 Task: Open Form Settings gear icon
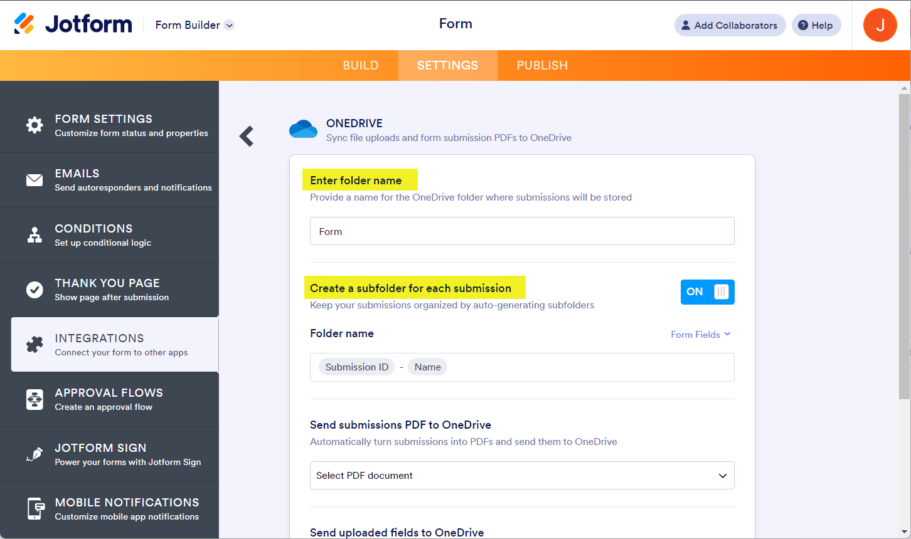[x=35, y=125]
